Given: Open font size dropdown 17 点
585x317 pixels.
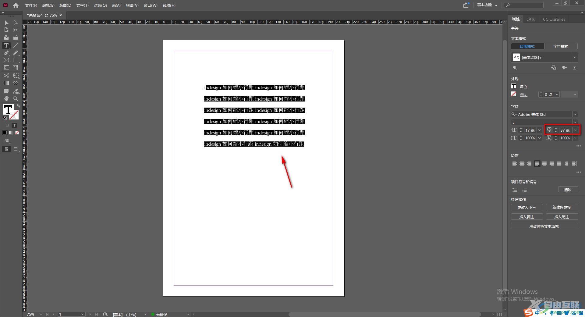Looking at the screenshot, I should point(539,130).
